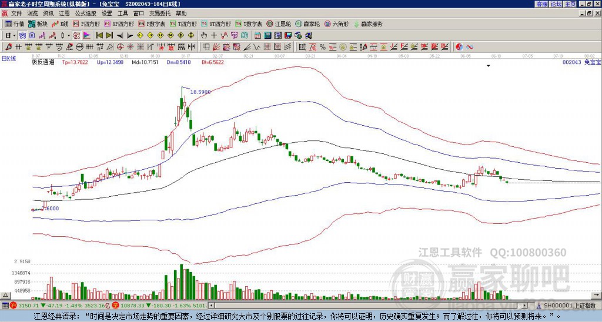The image size is (602, 322).
Task: Open the calculator icon
Action: (267, 36)
